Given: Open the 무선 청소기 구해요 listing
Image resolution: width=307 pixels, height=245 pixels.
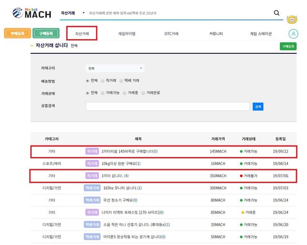Looking at the screenshot, I should (x=120, y=200).
